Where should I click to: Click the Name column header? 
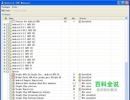coord(11,18)
